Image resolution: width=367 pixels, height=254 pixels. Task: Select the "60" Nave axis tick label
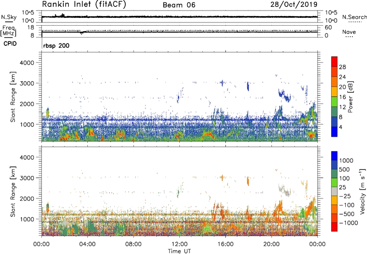click(x=328, y=28)
